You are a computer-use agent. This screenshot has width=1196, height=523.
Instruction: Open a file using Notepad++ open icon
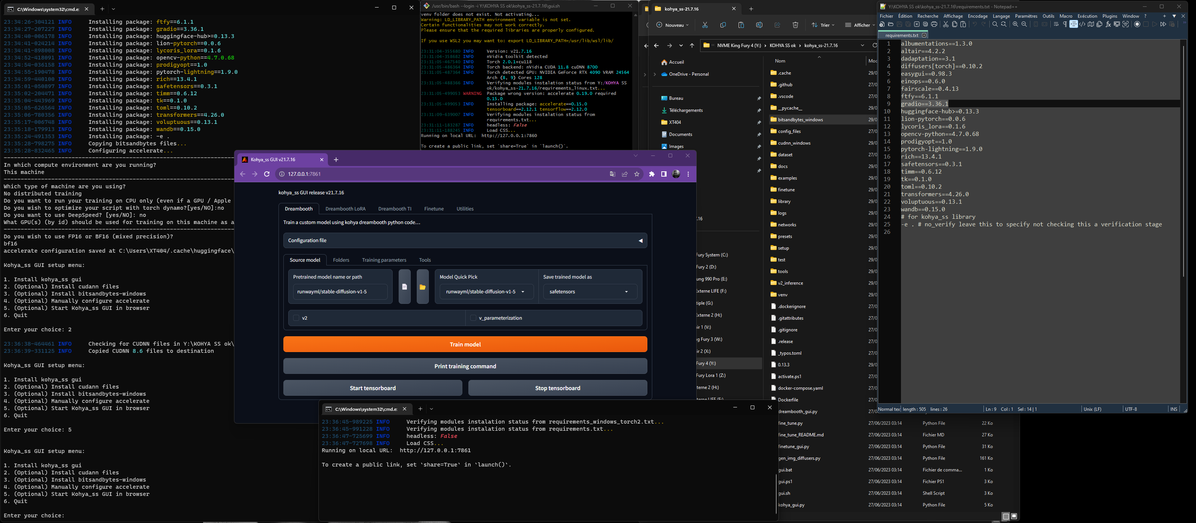891,24
